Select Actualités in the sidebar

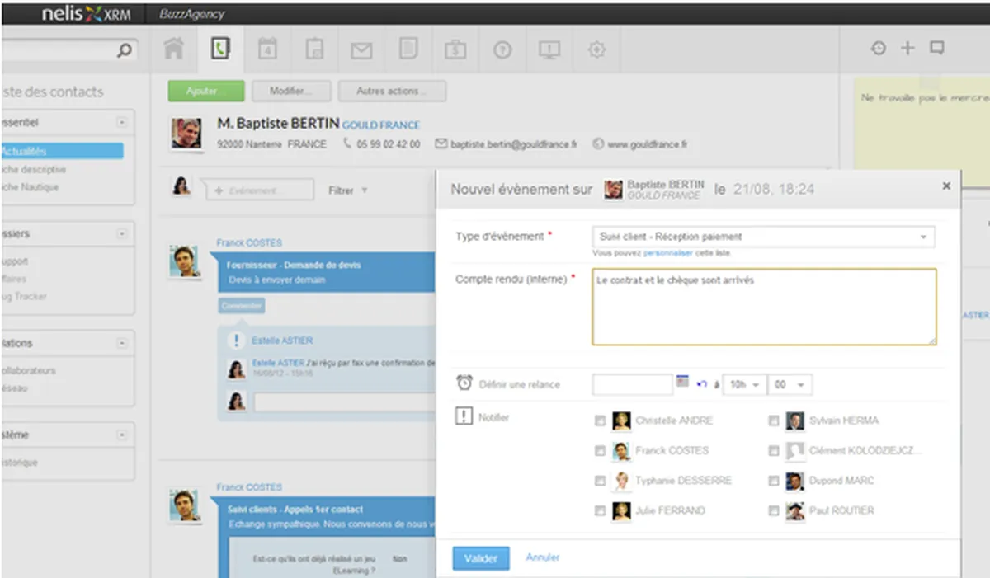click(62, 151)
